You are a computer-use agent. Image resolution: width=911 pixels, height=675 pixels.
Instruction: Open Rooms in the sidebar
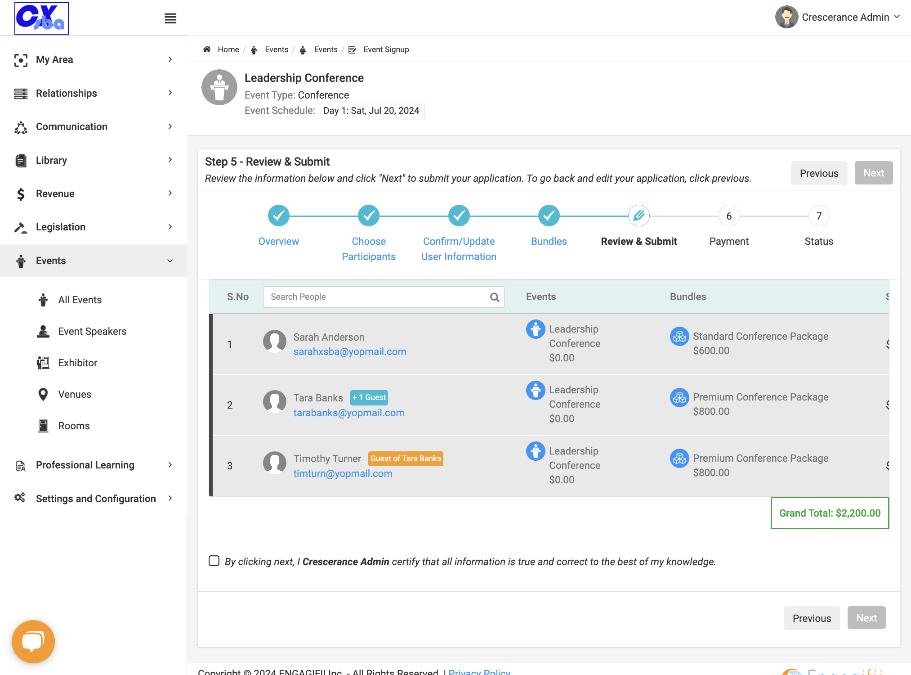74,426
